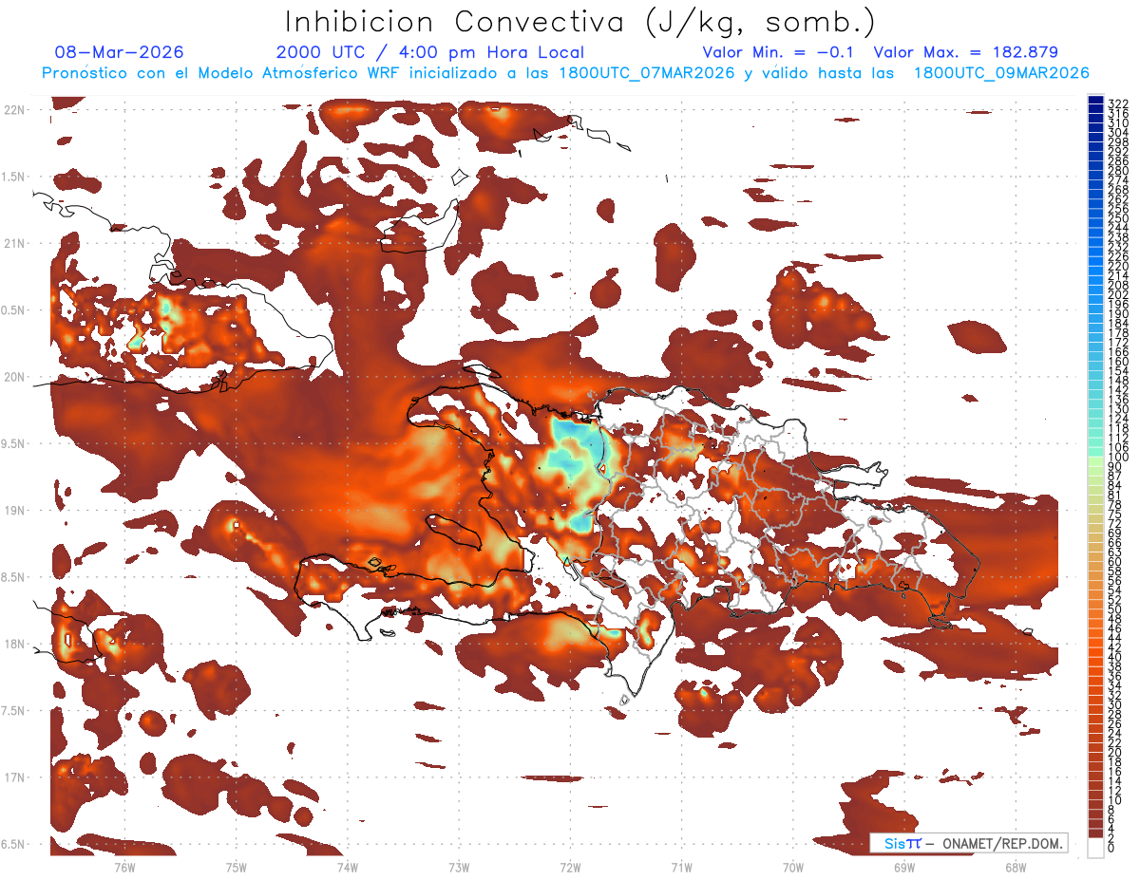Click the "18N" latitude label
This screenshot has width=1140, height=880.
pyautogui.click(x=14, y=644)
